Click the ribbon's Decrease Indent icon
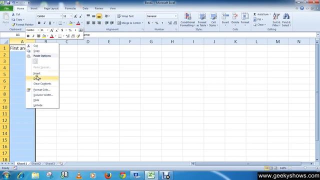Viewport: 320px width, 180px height. click(x=106, y=23)
